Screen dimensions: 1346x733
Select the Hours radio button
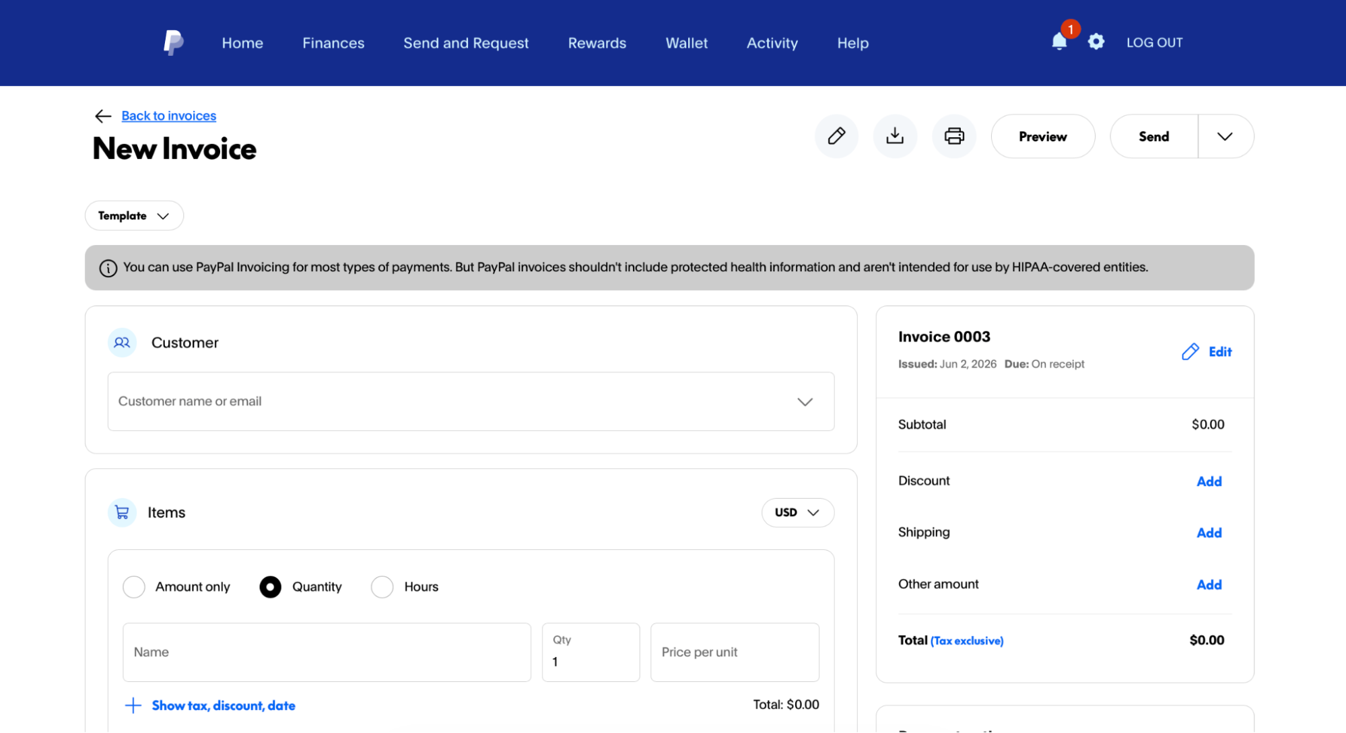[x=382, y=587]
